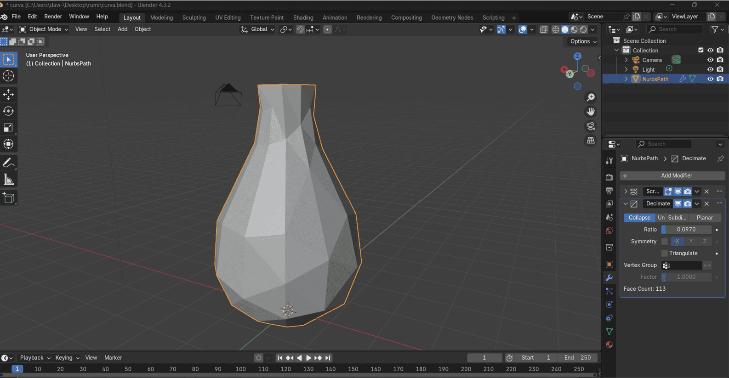The width and height of the screenshot is (729, 378).
Task: Open the Object properties tab
Action: [x=609, y=265]
